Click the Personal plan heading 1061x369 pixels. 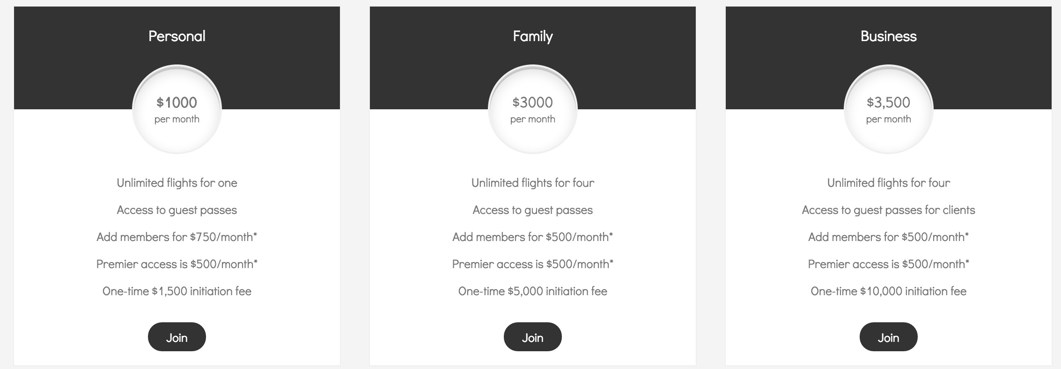177,36
